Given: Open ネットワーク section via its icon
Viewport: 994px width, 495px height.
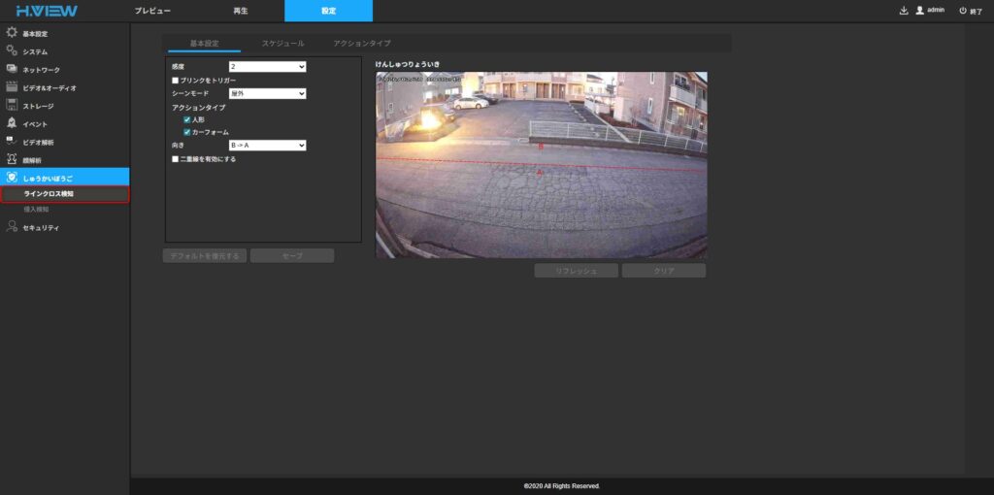Looking at the screenshot, I should [x=12, y=69].
